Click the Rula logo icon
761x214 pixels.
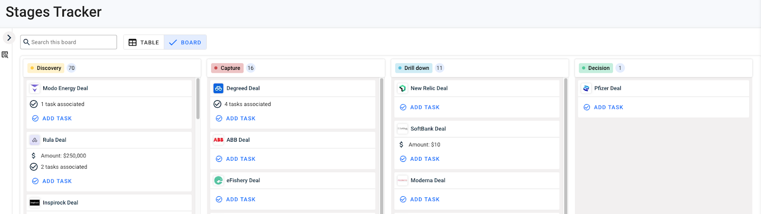tap(35, 140)
